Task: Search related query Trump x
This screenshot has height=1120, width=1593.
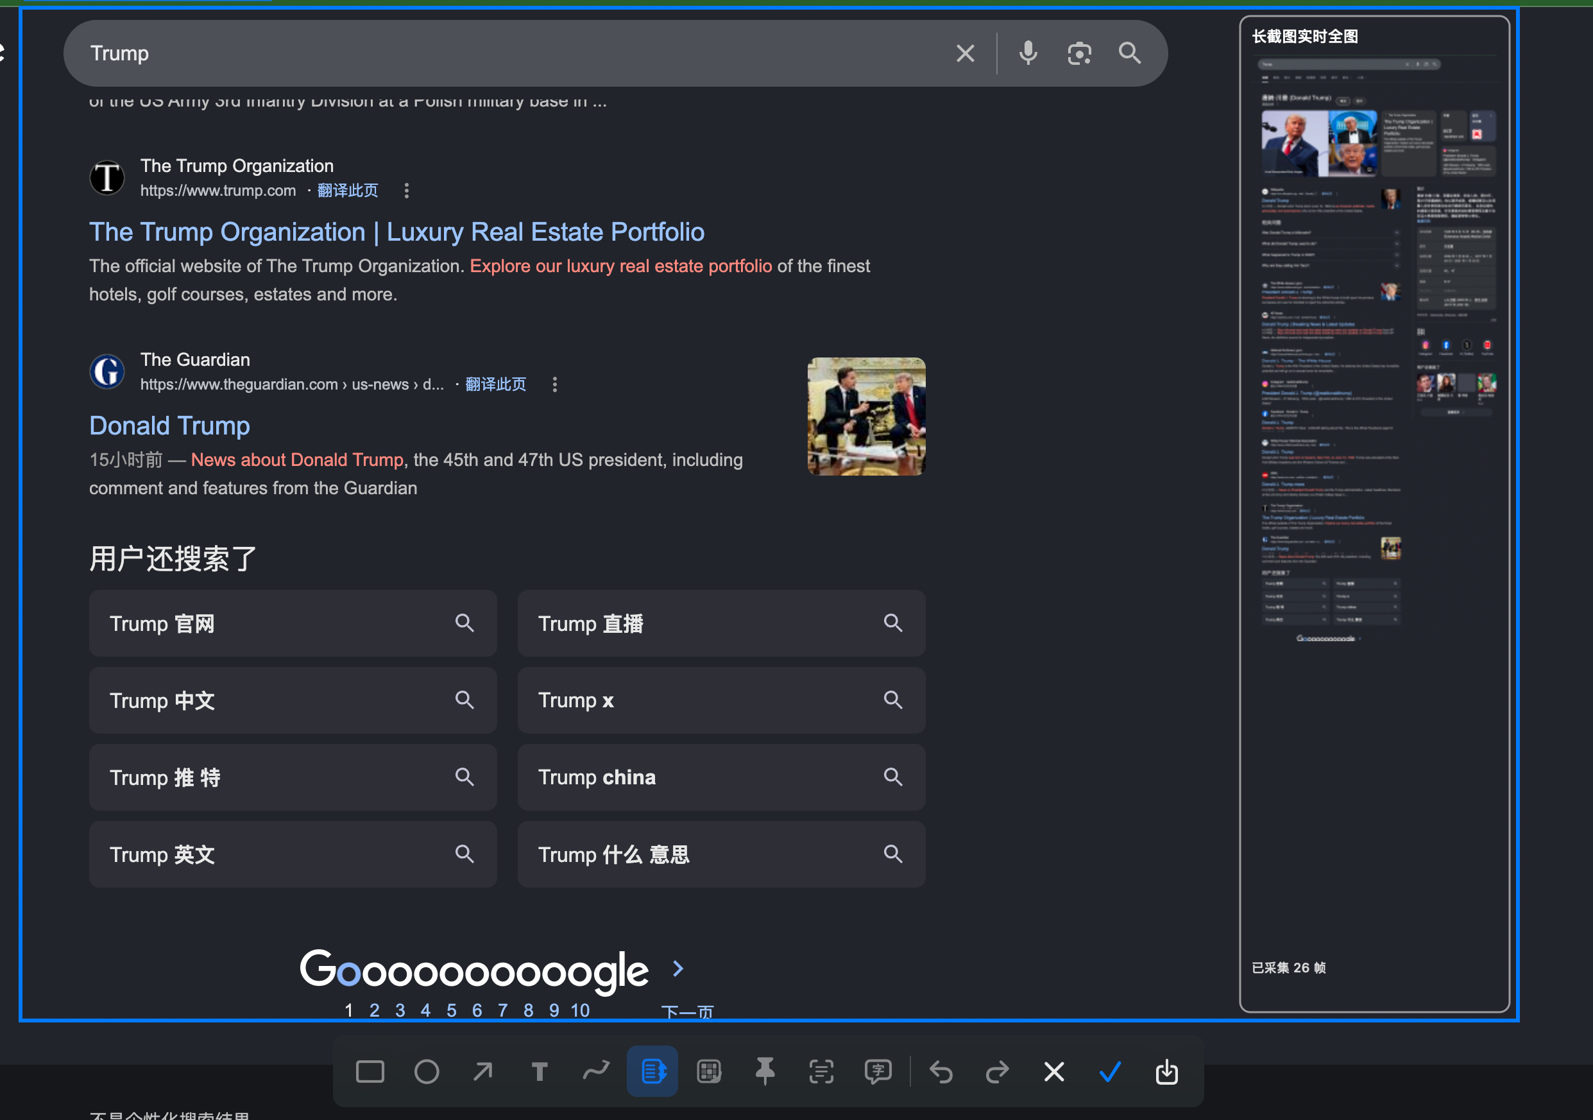Action: (x=722, y=700)
